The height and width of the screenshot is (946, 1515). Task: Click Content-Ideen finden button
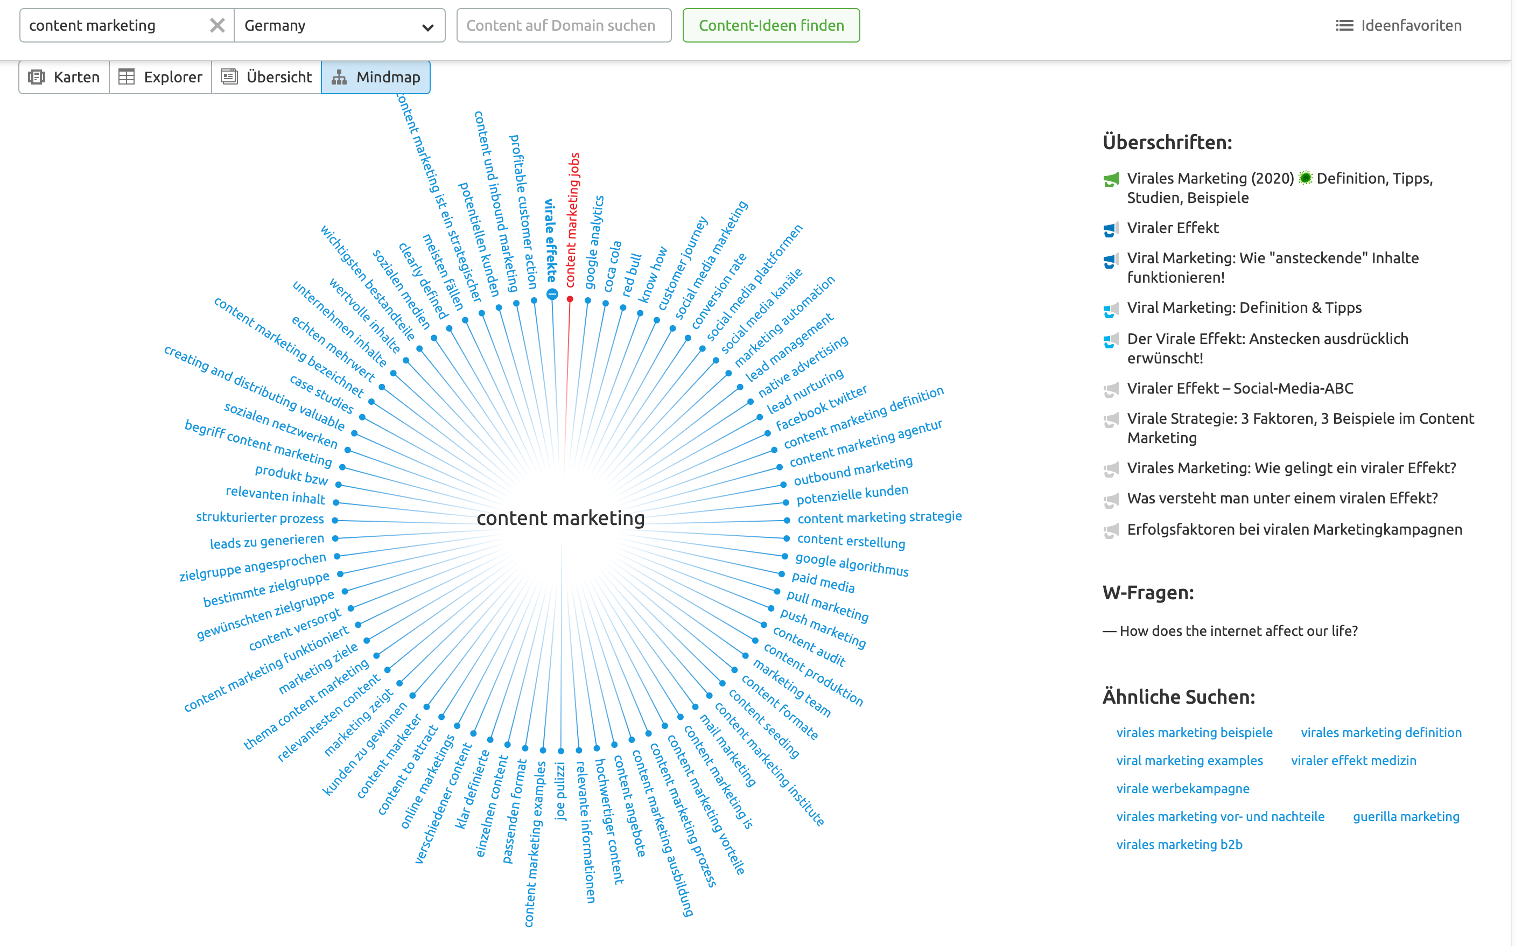pos(768,24)
